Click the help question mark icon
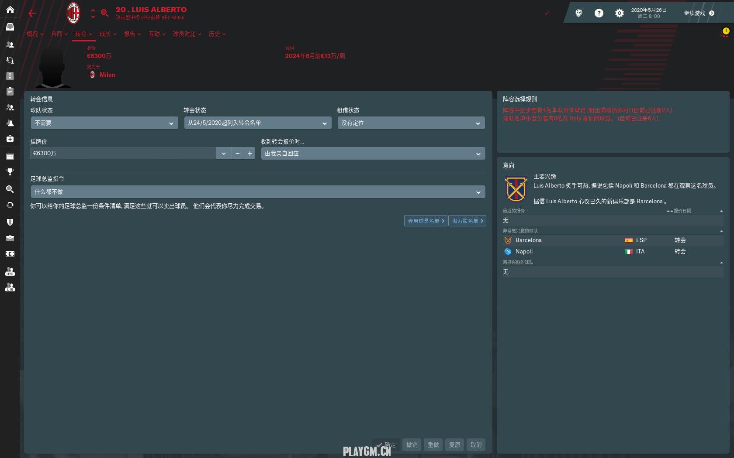The width and height of the screenshot is (734, 458). click(x=599, y=13)
